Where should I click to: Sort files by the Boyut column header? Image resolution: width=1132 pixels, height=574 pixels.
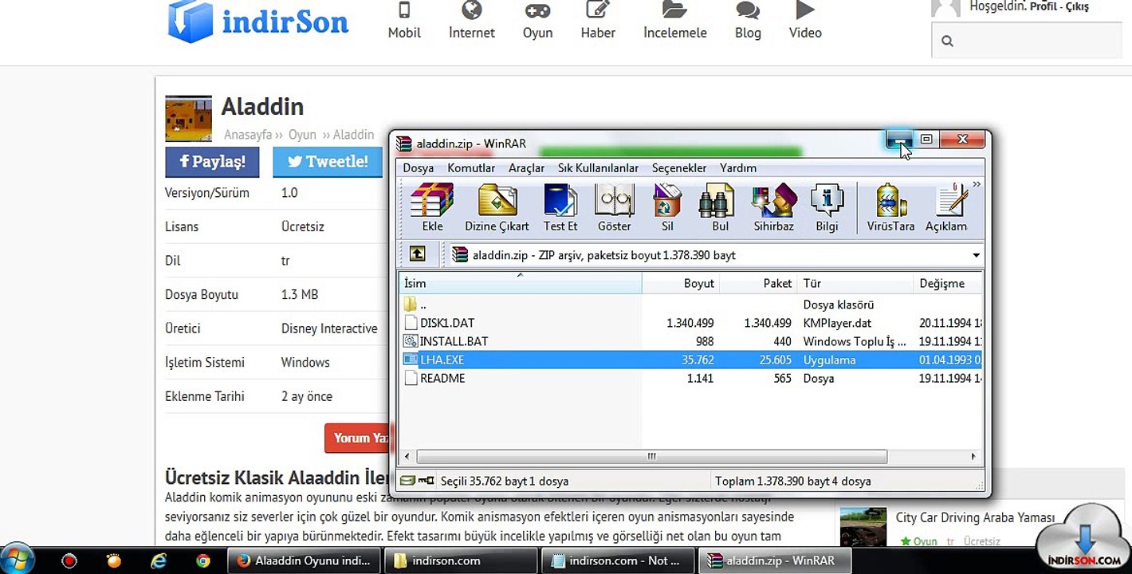[680, 283]
